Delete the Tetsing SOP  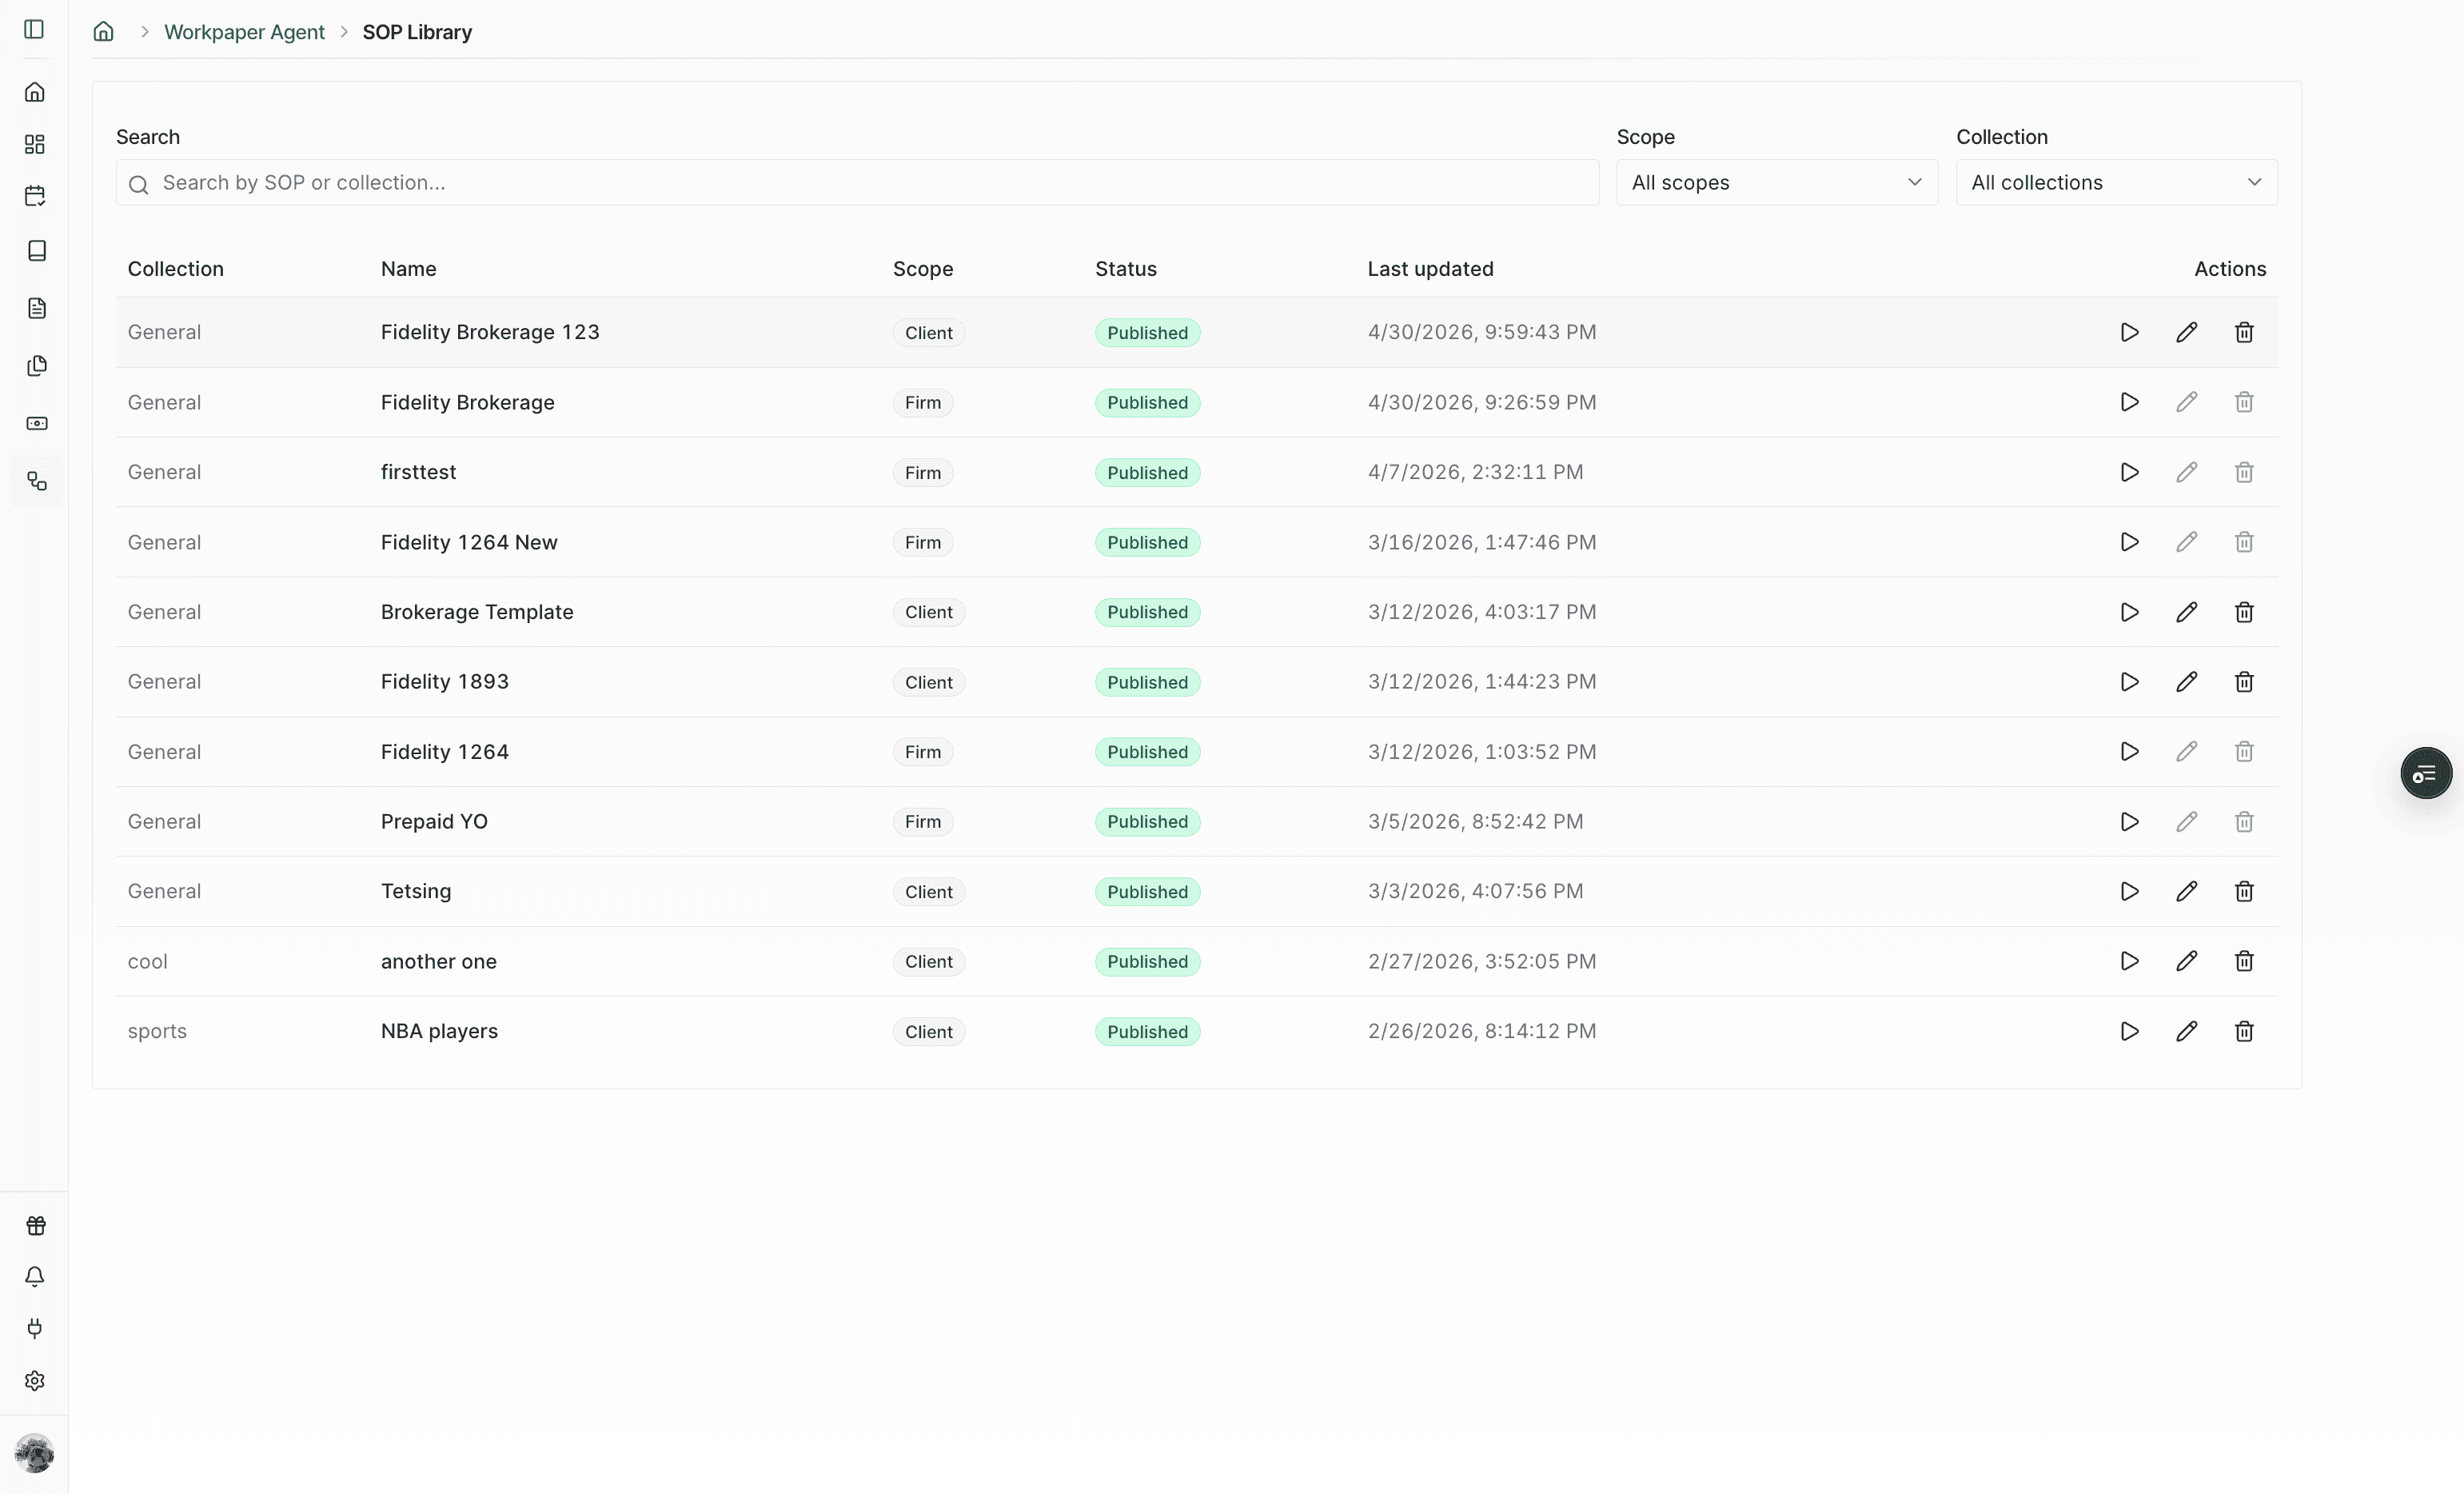[2244, 892]
